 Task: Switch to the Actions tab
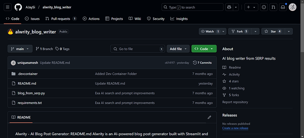pos(91,19)
